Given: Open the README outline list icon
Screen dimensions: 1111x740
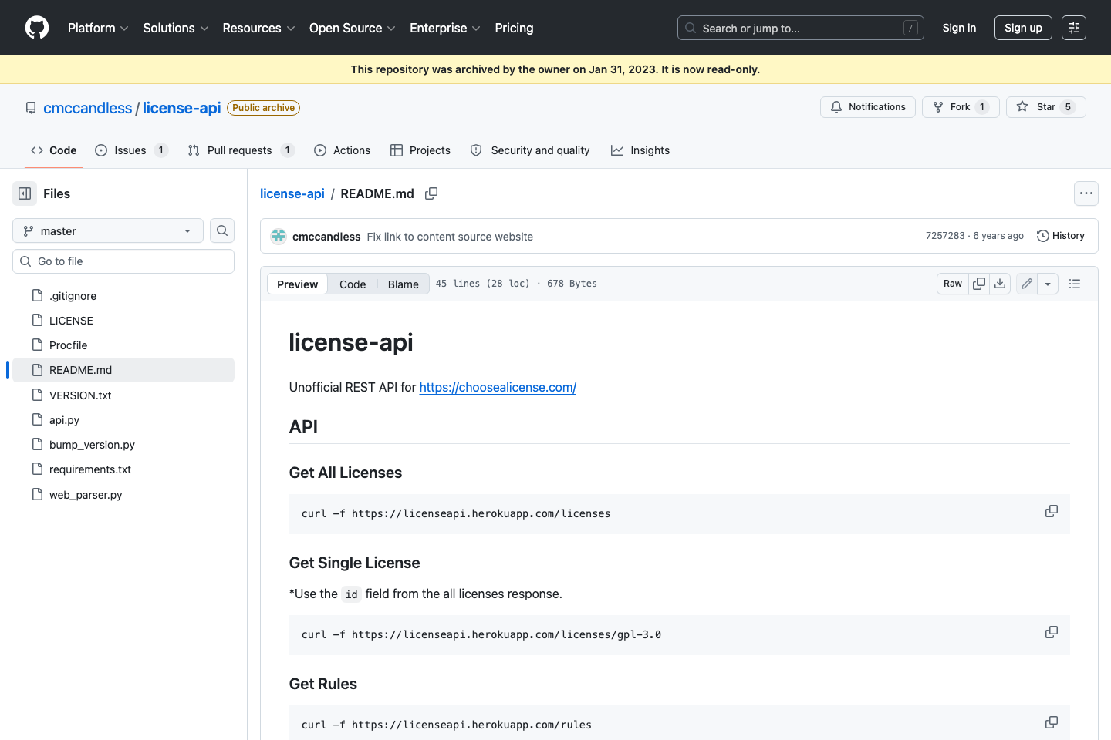Looking at the screenshot, I should point(1074,284).
